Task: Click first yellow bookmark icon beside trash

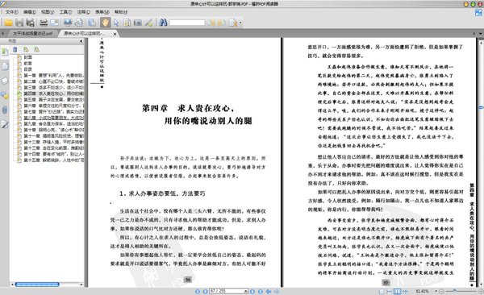Action: click(x=26, y=50)
